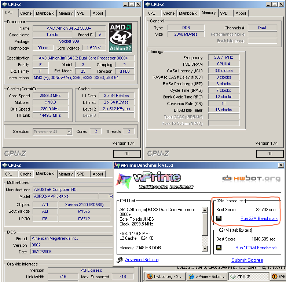This screenshot has height=282, width=286.
Task: Click the EVEREST taskbar item icon
Action: (x=274, y=277)
